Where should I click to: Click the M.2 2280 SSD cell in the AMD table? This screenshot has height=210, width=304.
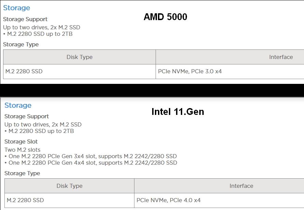click(79, 72)
